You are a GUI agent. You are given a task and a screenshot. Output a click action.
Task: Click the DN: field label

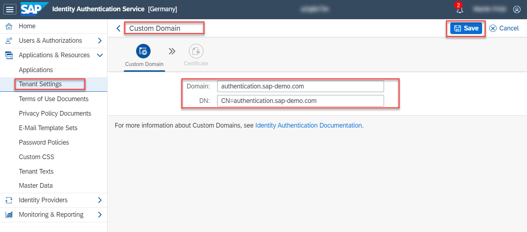(x=205, y=101)
